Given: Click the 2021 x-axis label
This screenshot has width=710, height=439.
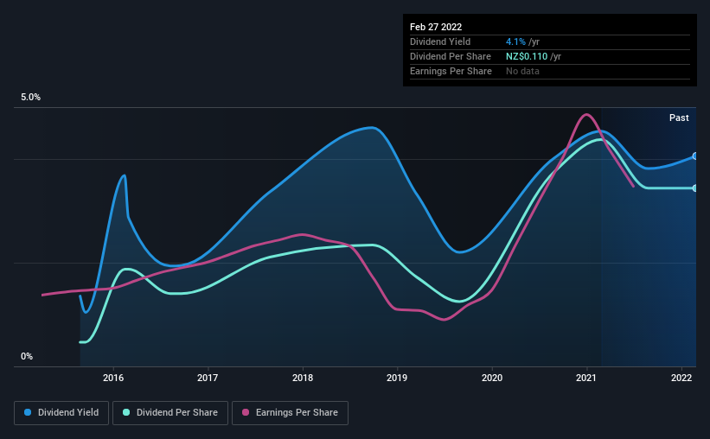Looking at the screenshot, I should (x=586, y=378).
